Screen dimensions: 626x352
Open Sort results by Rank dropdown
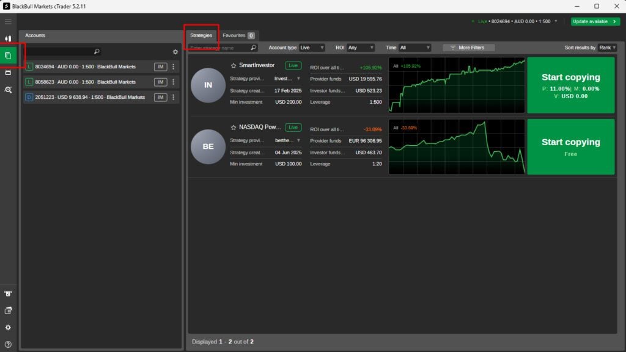(x=607, y=48)
